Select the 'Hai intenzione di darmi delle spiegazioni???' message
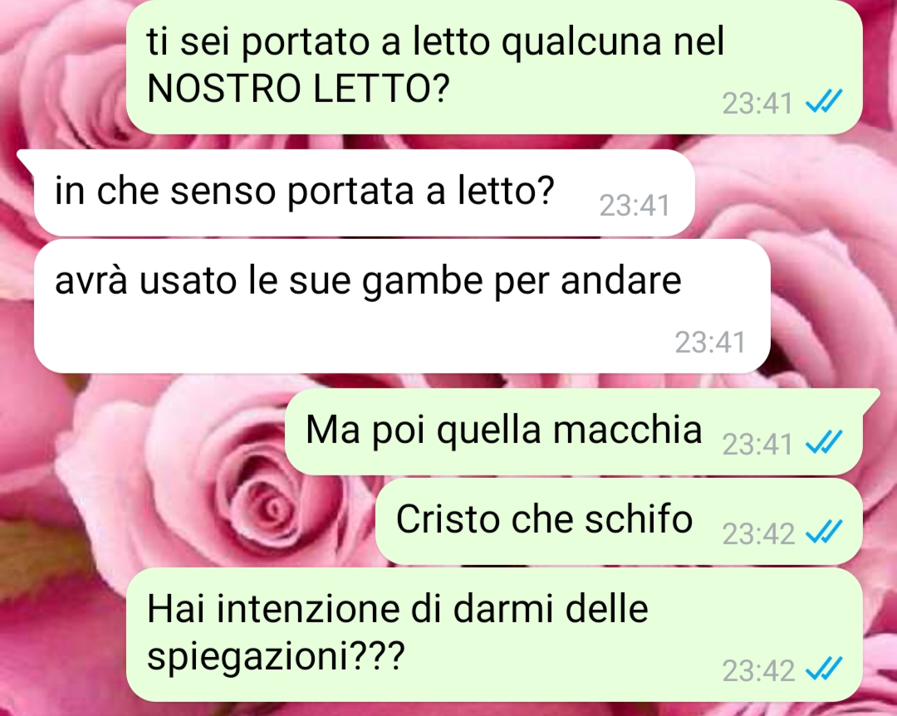The height and width of the screenshot is (716, 897). (x=493, y=635)
